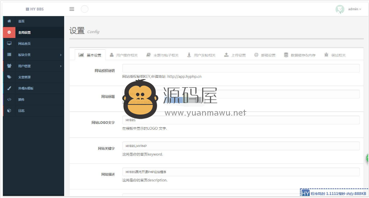Open the 调试相关 tab with bug icon

pos(334,55)
